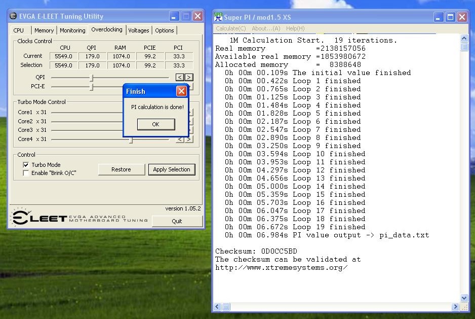This screenshot has width=475, height=319.
Task: Click the "Loop 19 finished" line
Action: [295, 227]
